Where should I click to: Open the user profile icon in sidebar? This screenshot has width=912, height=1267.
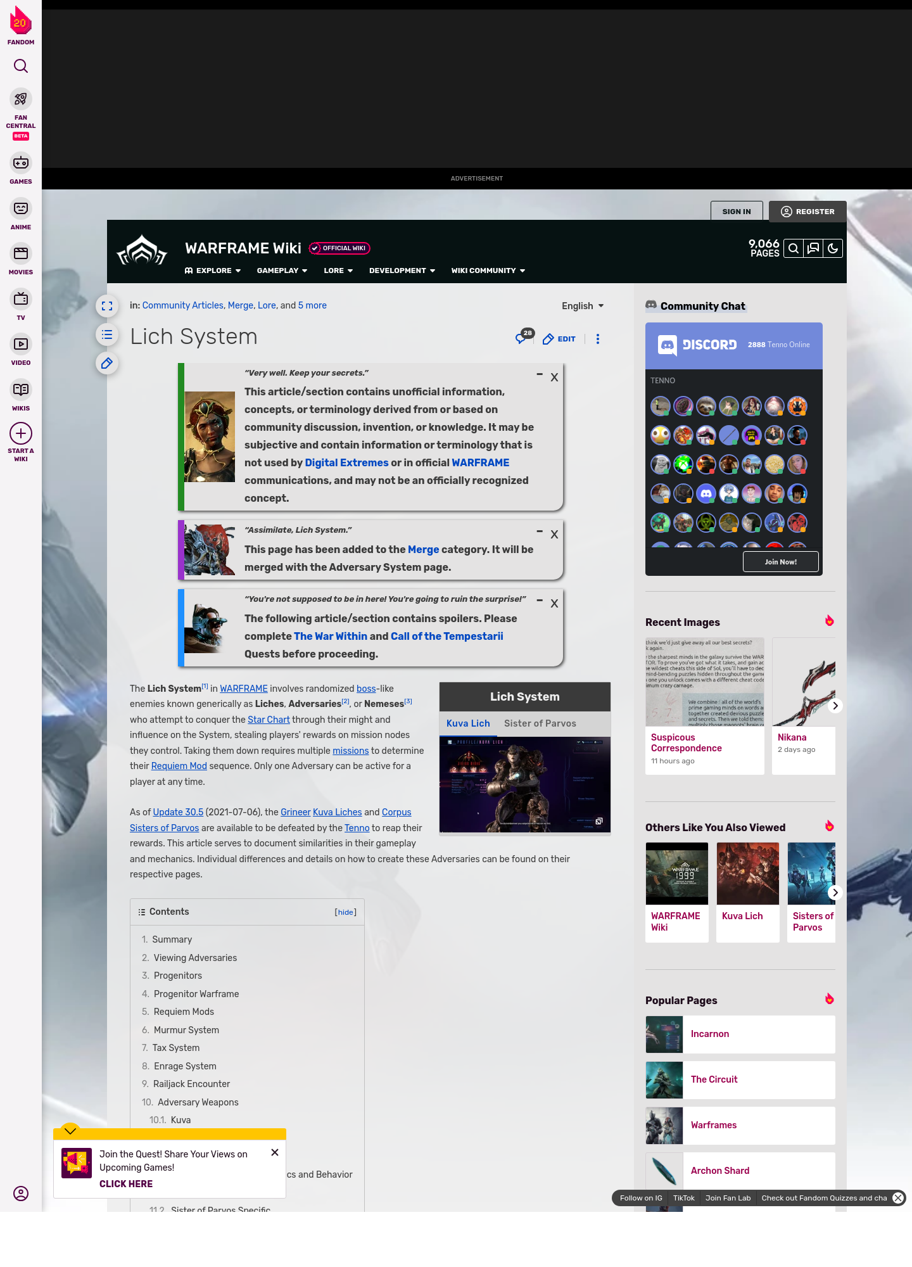21,1194
